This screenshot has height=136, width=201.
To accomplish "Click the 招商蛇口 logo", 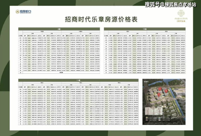I will (x=23, y=12).
